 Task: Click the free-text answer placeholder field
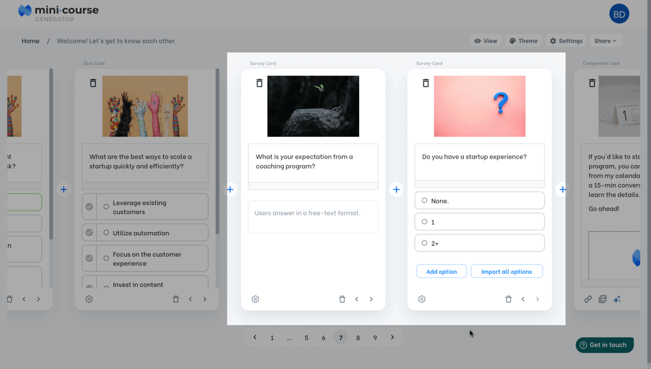313,217
